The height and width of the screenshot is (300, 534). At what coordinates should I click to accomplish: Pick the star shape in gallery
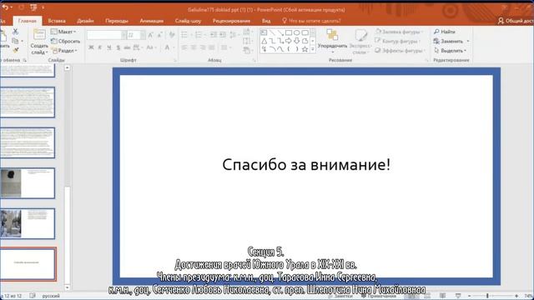pyautogui.click(x=305, y=49)
